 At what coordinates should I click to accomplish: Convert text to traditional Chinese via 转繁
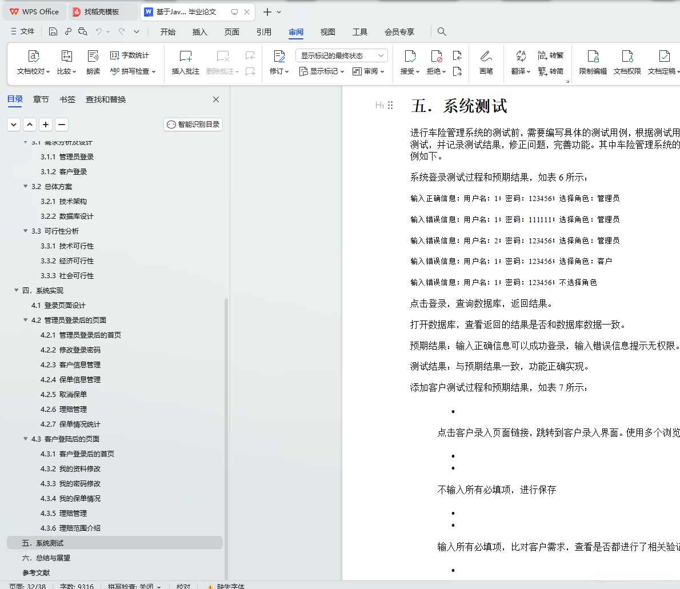pos(551,55)
